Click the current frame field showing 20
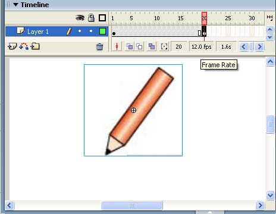The width and height of the screenshot is (276, 214). tap(178, 47)
